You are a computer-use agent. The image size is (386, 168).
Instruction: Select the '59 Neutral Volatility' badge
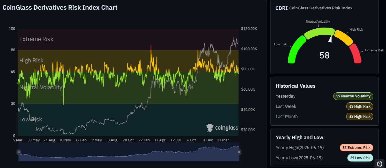[353, 96]
